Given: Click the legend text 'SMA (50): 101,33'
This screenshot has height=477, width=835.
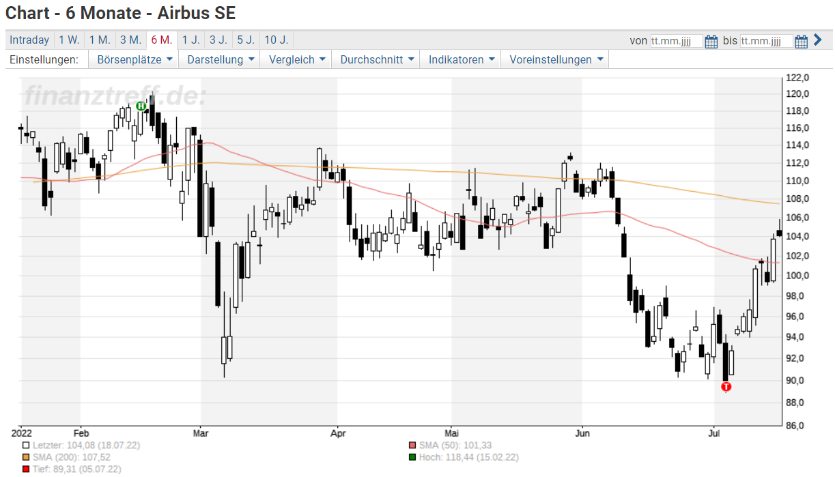Looking at the screenshot, I should coord(455,445).
